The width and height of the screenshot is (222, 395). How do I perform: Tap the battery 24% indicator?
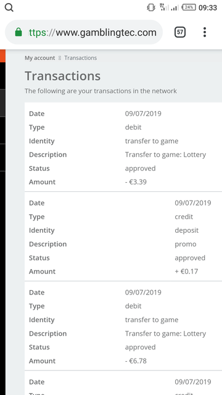click(189, 7)
